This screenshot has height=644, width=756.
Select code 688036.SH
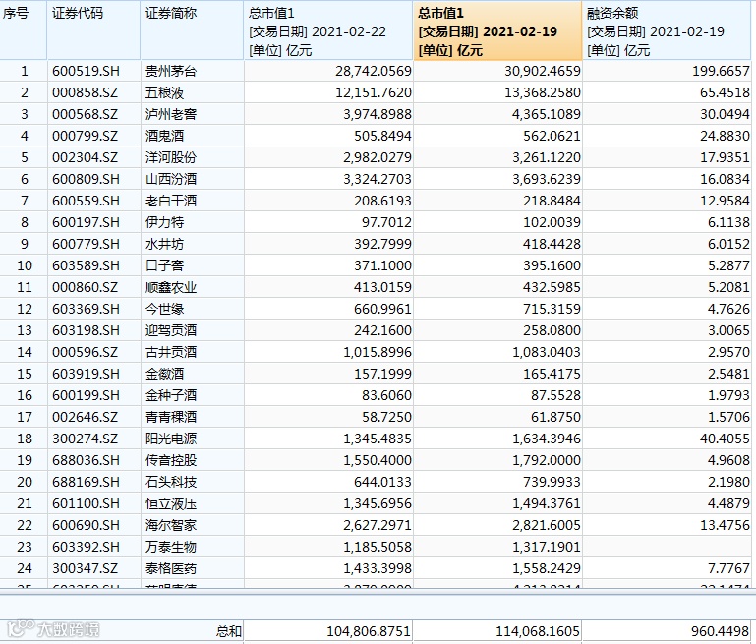[86, 460]
